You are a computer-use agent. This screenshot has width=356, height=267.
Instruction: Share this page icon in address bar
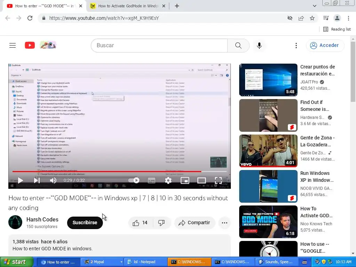click(301, 18)
